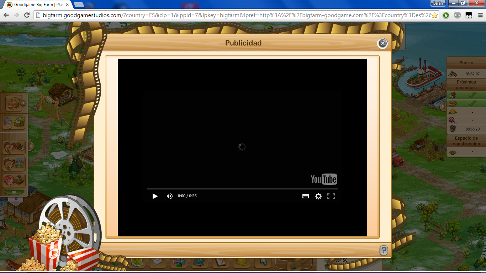Open the AdBlock Plus extension

[458, 15]
